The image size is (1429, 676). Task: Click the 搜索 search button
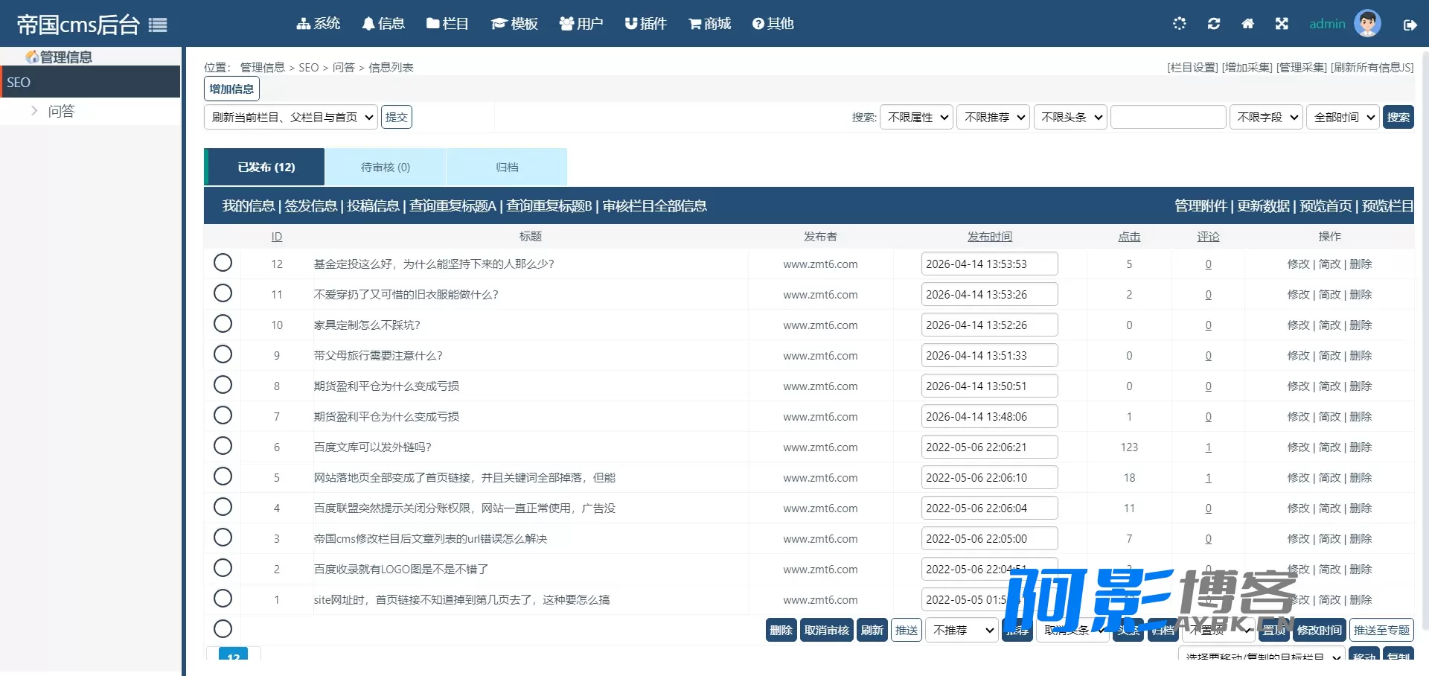click(x=1398, y=117)
